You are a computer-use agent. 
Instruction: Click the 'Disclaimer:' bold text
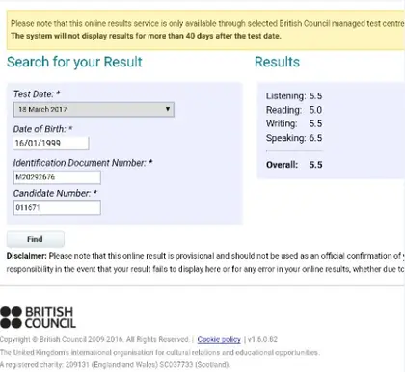(x=27, y=256)
